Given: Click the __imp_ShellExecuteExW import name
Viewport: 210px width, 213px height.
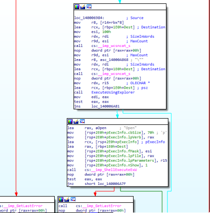Looking at the screenshot, I should click(x=114, y=170).
